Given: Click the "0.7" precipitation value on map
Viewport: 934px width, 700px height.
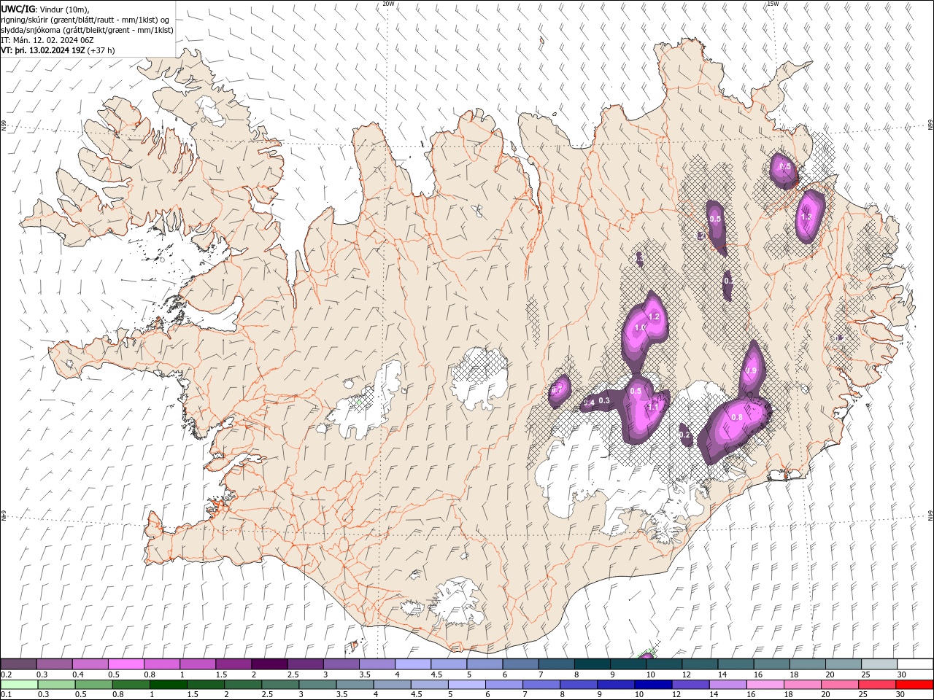Looking at the screenshot, I should [558, 390].
